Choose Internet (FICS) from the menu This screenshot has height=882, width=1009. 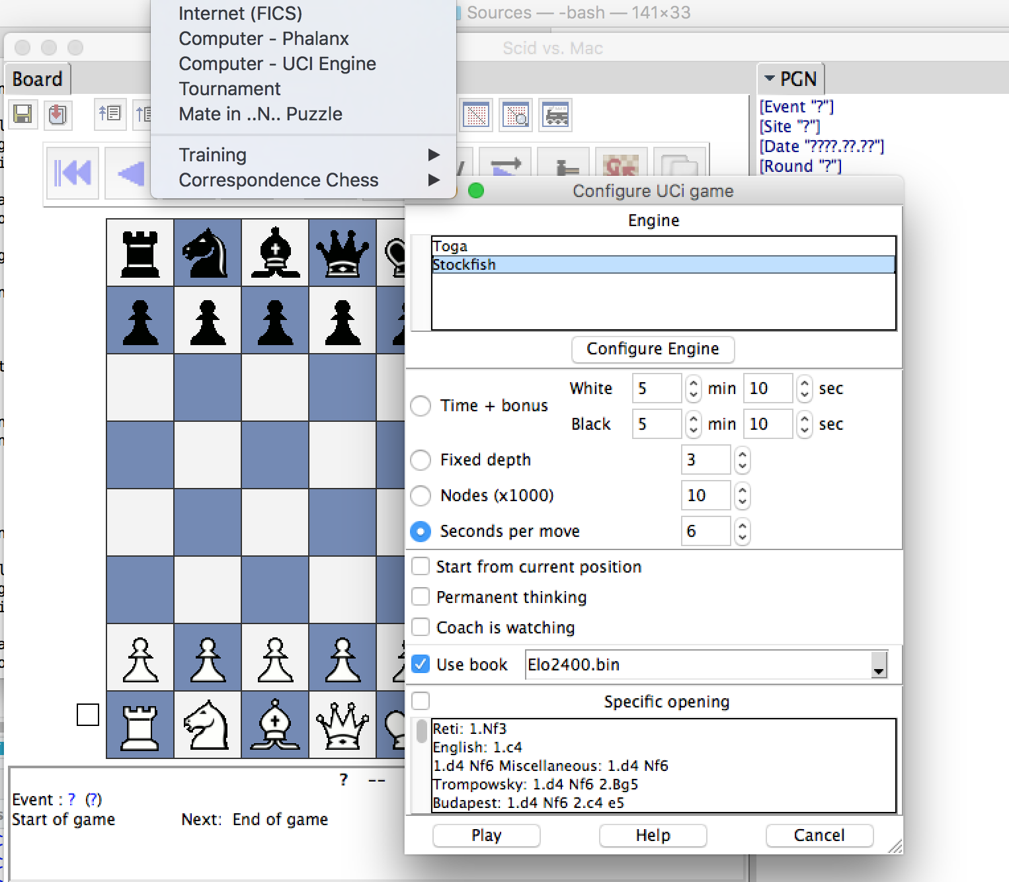[304, 13]
